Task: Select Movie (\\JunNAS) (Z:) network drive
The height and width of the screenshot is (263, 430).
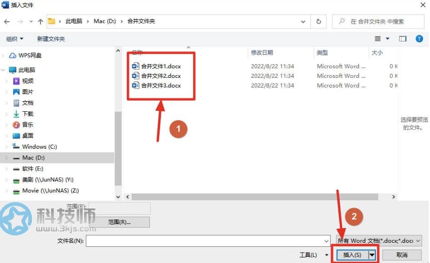Action: pos(50,191)
